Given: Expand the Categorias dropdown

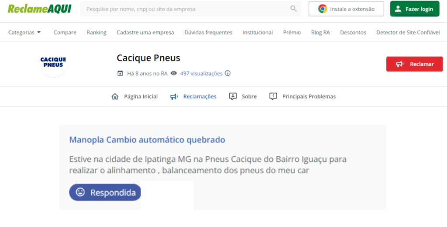Looking at the screenshot, I should pos(24,32).
